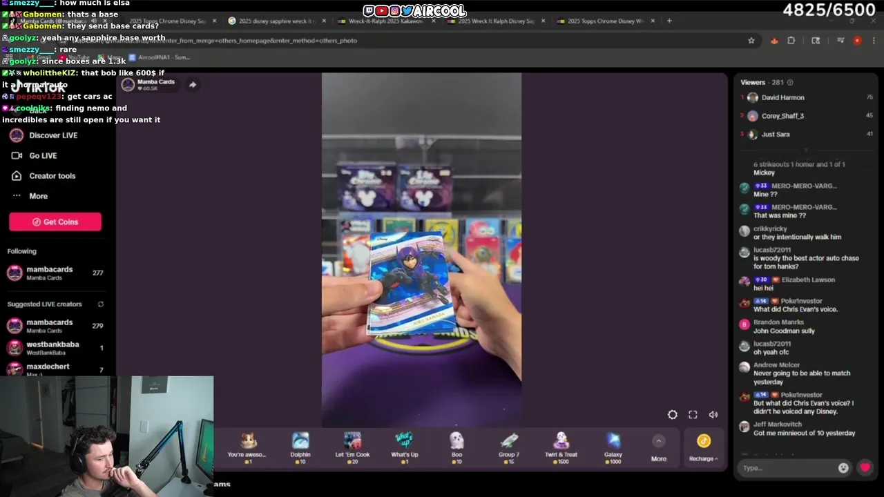Send the Dolphin gift
This screenshot has width=884, height=497.
click(300, 447)
